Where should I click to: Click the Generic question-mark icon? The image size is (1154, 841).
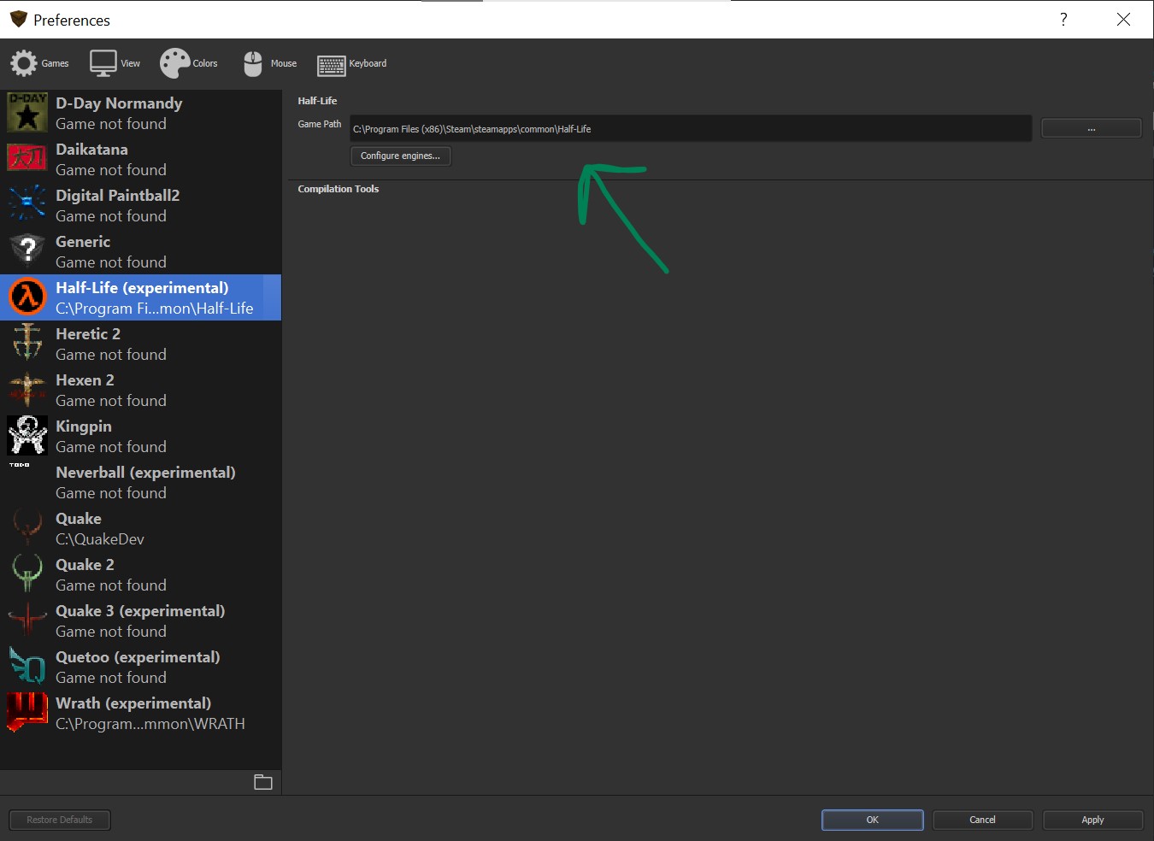27,250
